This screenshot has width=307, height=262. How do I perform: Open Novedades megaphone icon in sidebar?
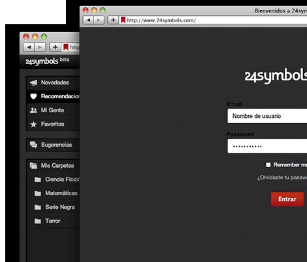[33, 83]
